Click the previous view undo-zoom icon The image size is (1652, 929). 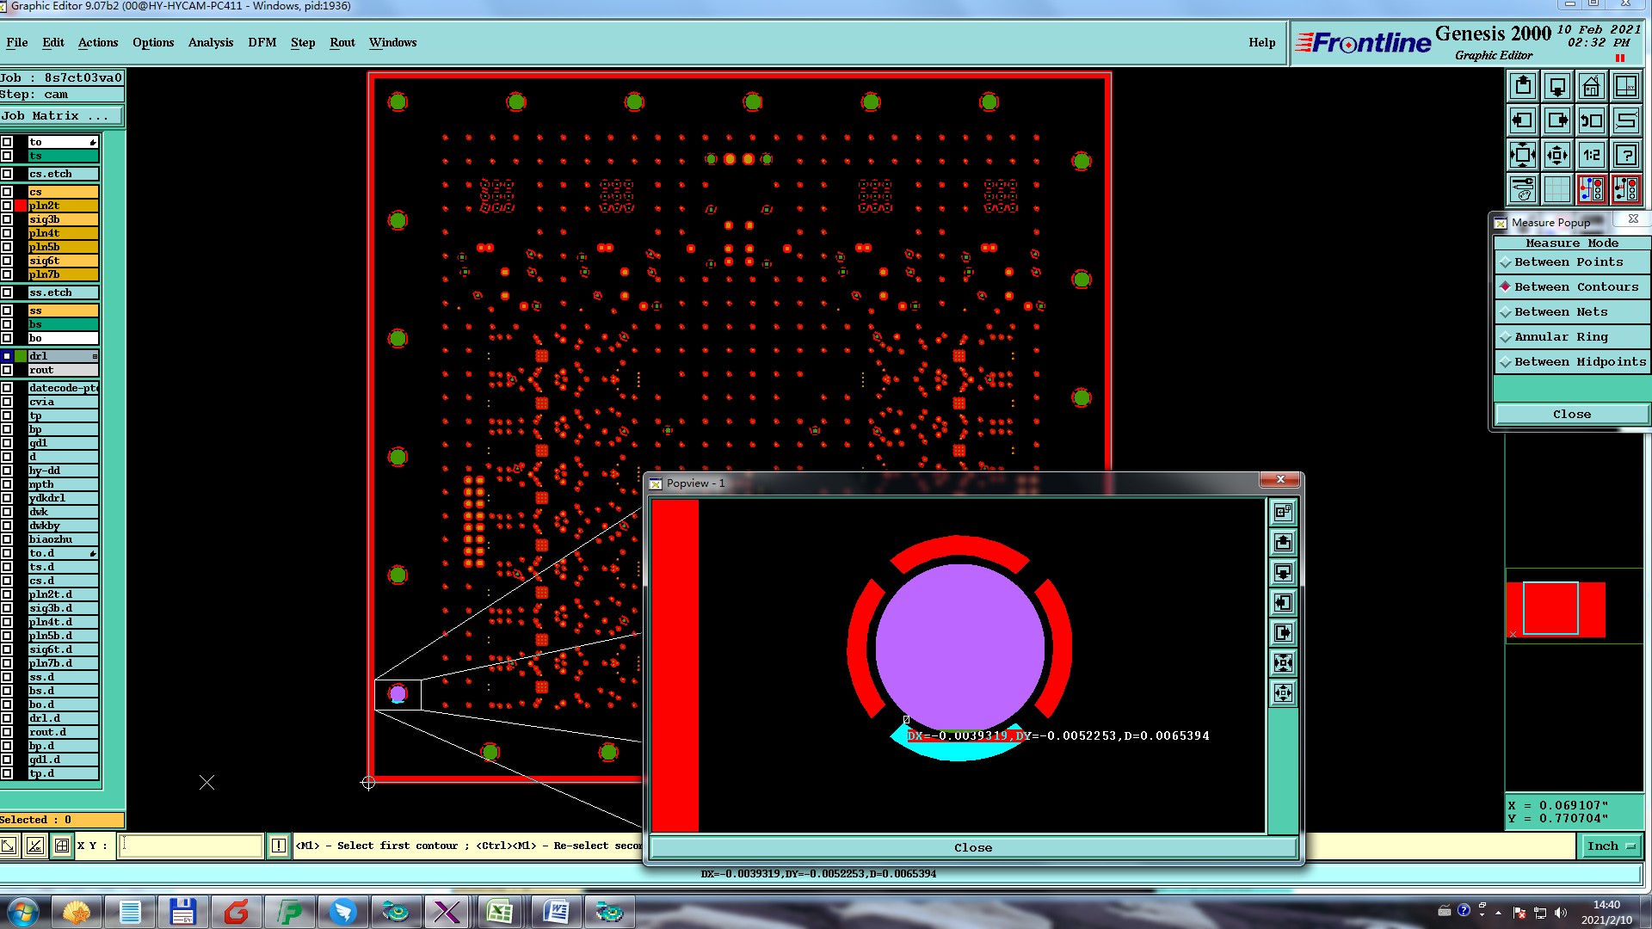(x=1591, y=120)
